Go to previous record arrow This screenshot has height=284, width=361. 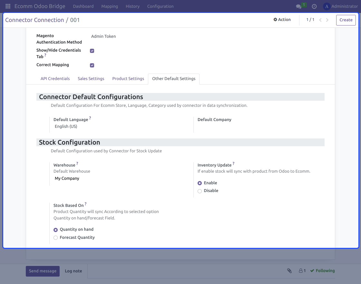pos(320,20)
